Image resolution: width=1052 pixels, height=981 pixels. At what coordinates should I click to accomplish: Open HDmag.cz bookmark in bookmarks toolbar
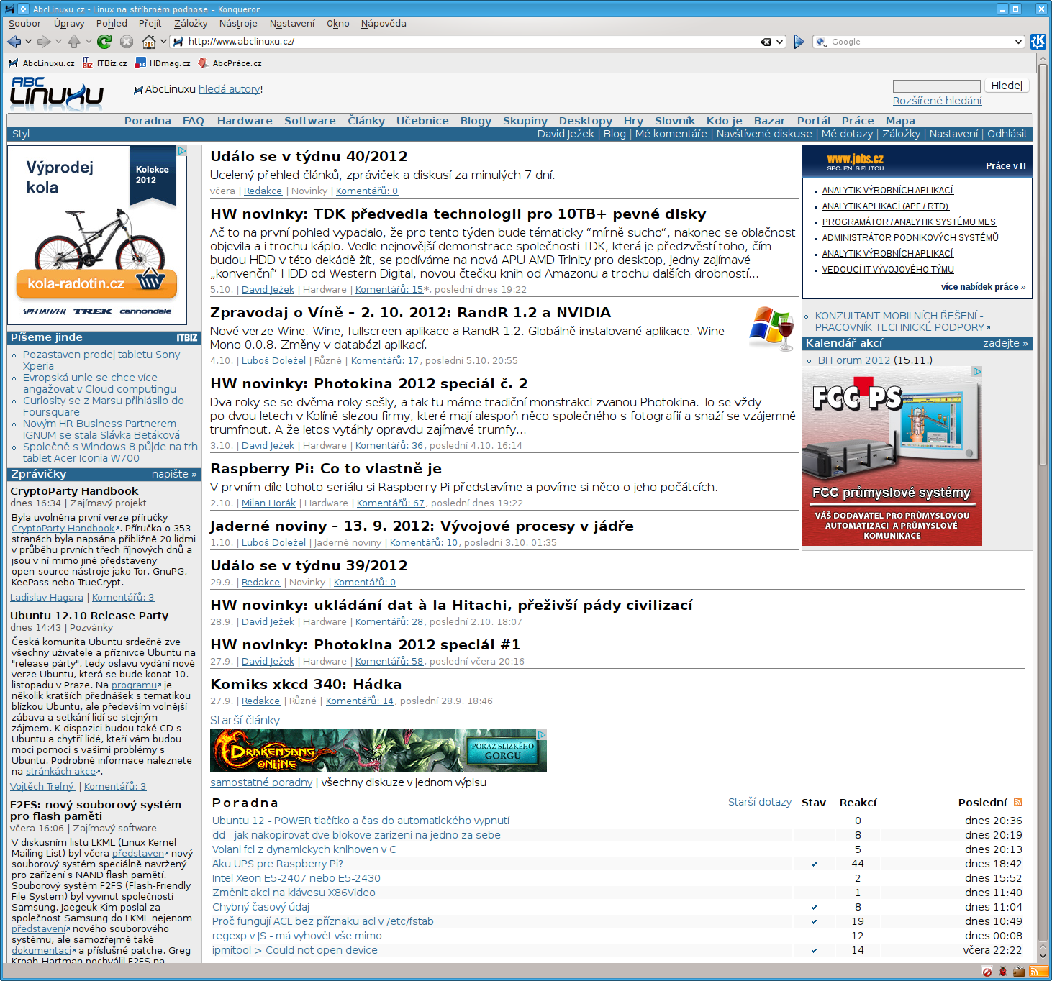(163, 63)
